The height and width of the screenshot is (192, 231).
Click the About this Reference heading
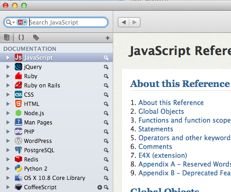tap(180, 84)
